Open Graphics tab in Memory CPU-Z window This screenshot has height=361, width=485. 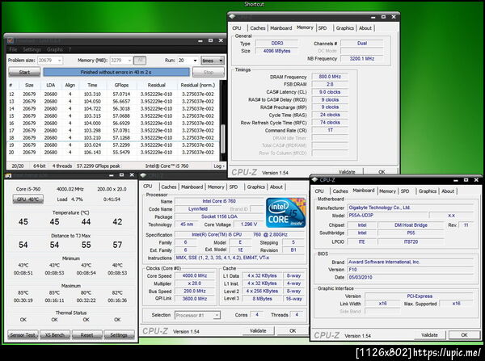point(345,28)
